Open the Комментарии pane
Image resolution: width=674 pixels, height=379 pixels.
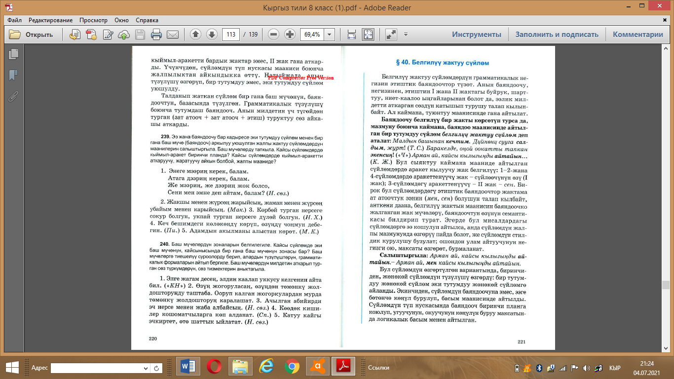(x=638, y=35)
